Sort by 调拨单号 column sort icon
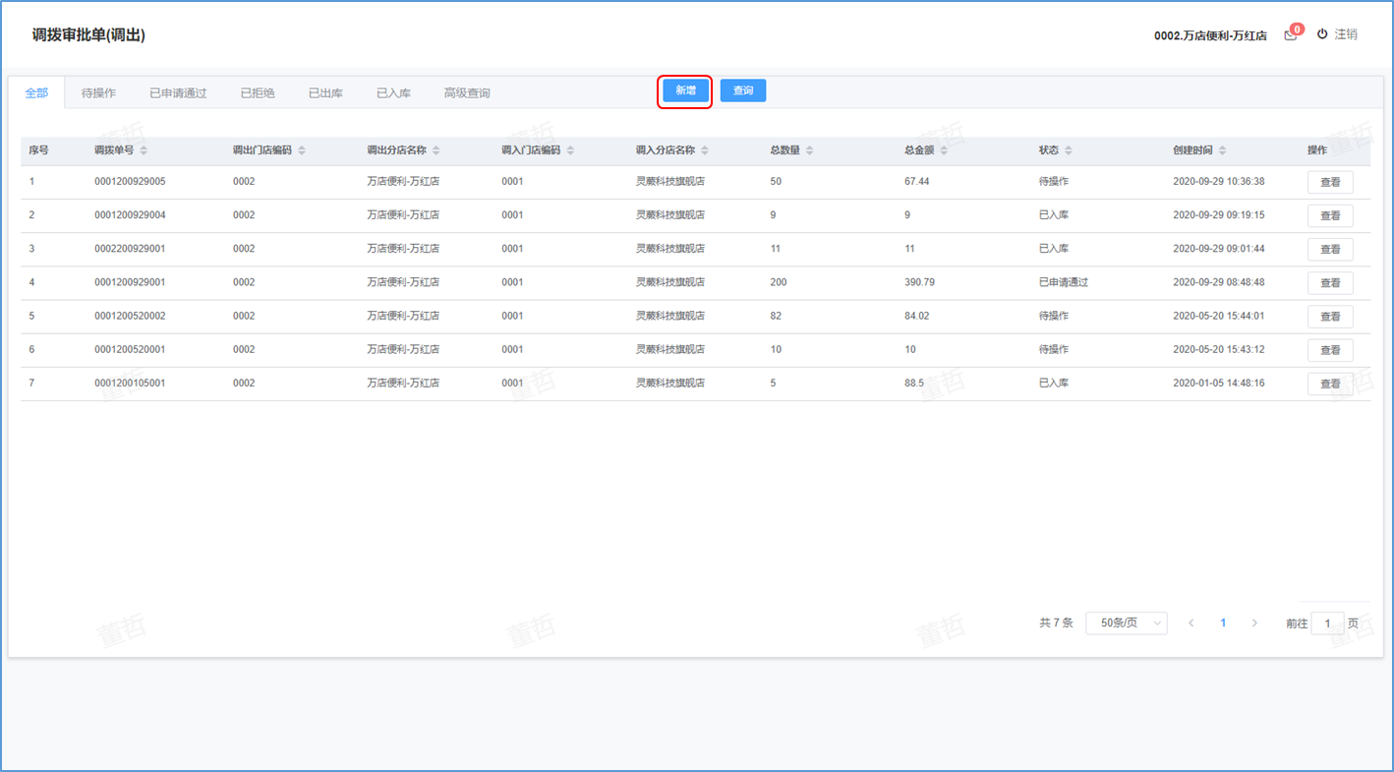This screenshot has height=772, width=1394. point(144,150)
